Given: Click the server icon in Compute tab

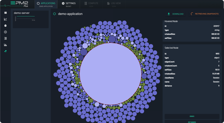Looking at the screenshot, I should [x=86, y=3].
